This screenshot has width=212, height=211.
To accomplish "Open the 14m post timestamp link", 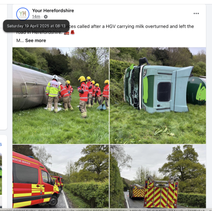I will [x=36, y=17].
